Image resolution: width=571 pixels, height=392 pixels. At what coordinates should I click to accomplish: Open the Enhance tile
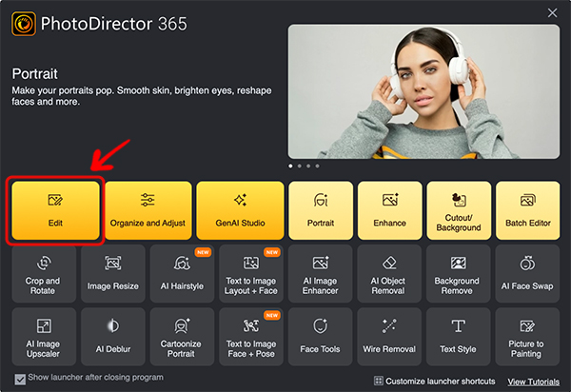click(389, 210)
